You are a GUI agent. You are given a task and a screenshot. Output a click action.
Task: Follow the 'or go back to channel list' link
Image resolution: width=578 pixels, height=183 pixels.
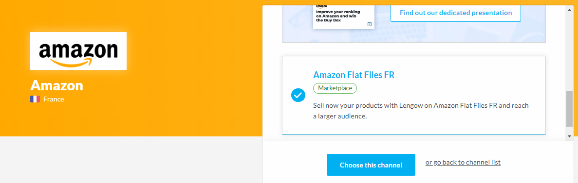(463, 162)
